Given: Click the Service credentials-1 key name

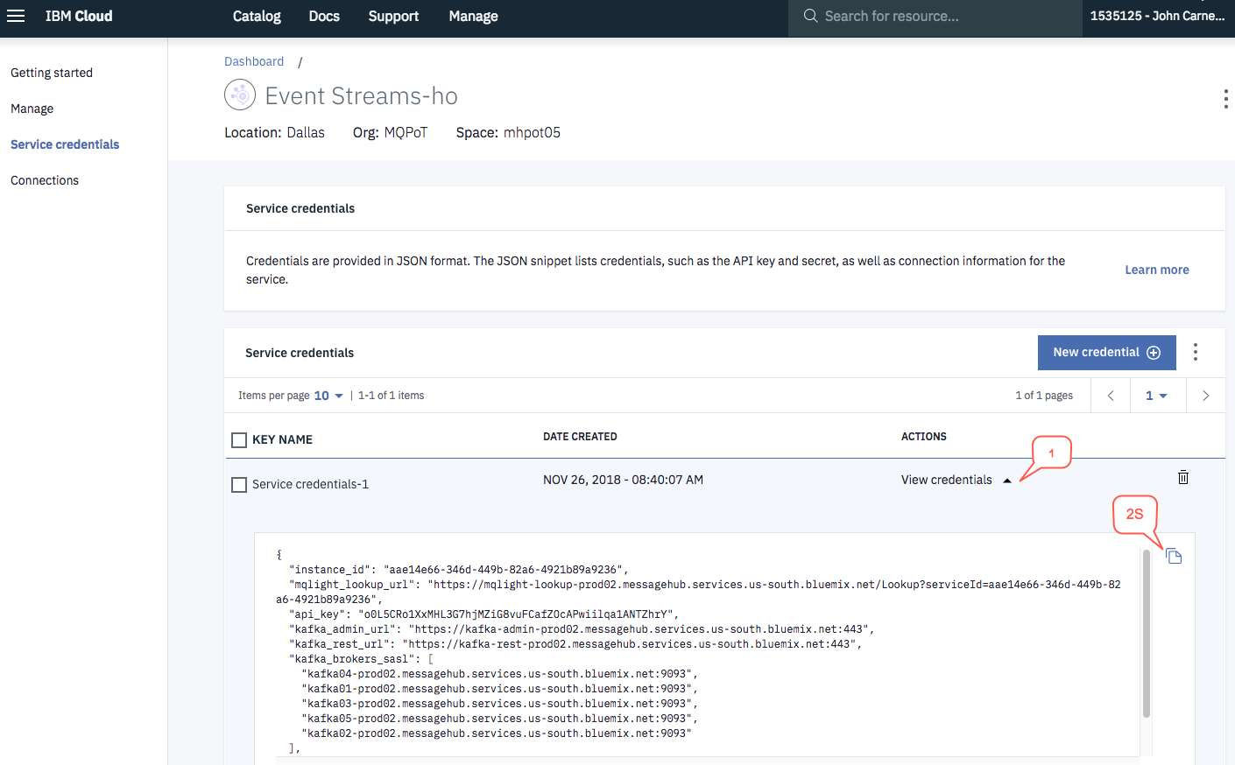Looking at the screenshot, I should [x=310, y=484].
